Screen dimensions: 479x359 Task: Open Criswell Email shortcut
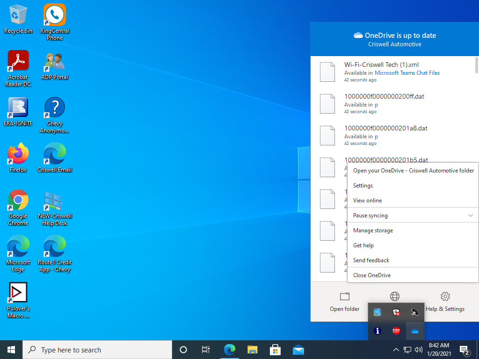[55, 158]
